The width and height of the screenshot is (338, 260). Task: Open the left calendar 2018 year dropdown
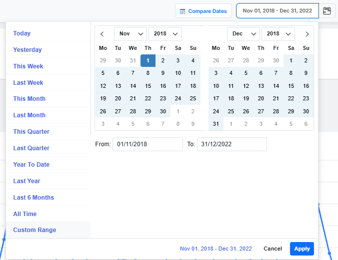coord(165,34)
